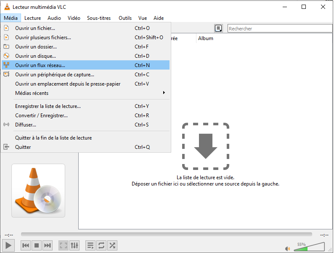The width and height of the screenshot is (334, 253).
Task: Click remaining time label right of seek bar
Action: pyautogui.click(x=324, y=235)
